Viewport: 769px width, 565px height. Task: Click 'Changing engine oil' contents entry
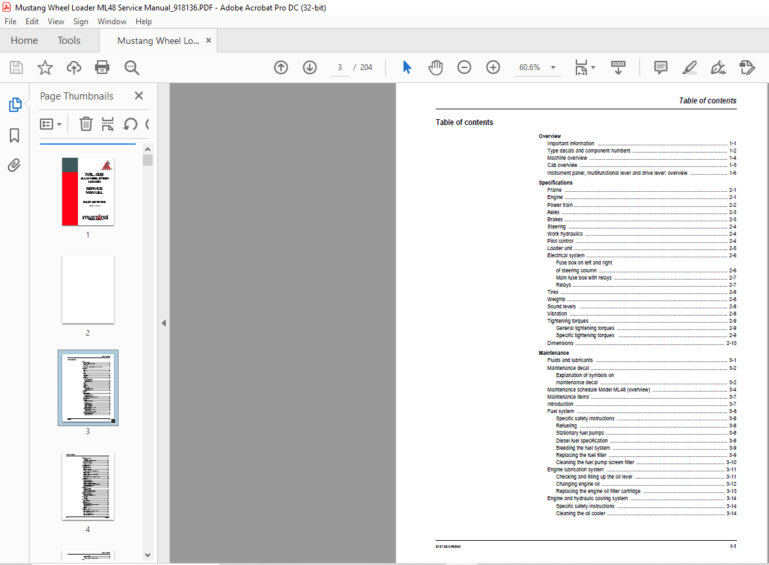[578, 484]
